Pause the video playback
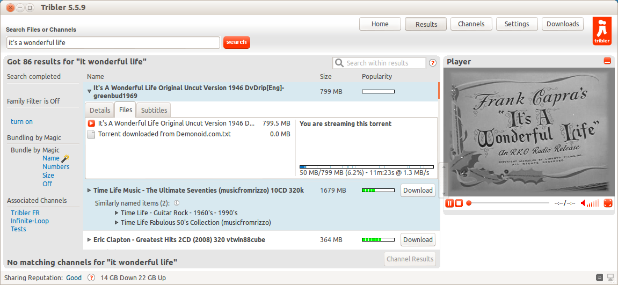 [x=449, y=203]
